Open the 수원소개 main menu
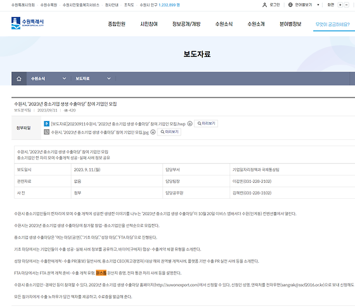355x307 pixels. point(256,24)
